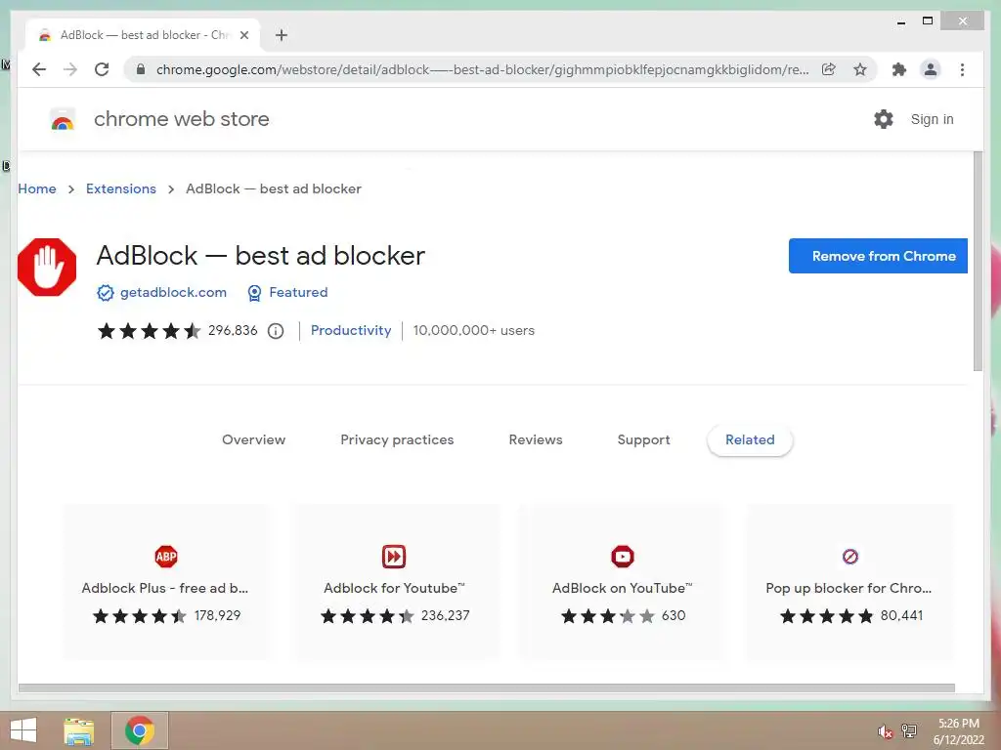Open Chrome three-dot menu

tap(962, 69)
